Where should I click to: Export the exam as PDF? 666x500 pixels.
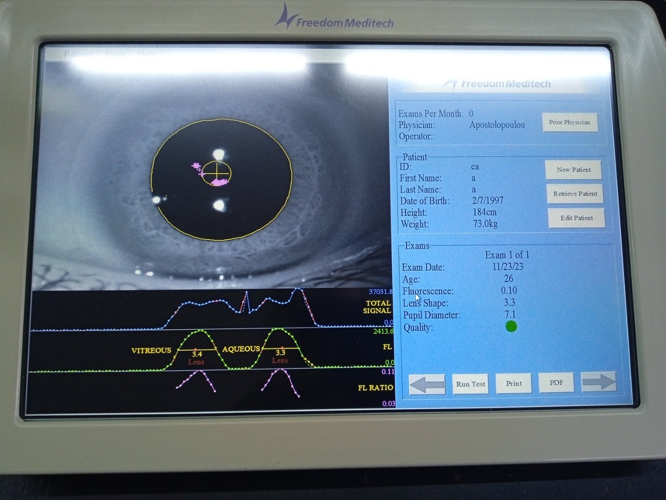point(556,382)
